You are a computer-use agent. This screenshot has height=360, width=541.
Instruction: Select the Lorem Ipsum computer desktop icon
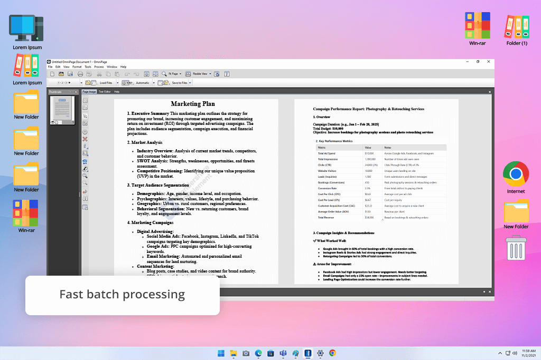click(x=27, y=32)
